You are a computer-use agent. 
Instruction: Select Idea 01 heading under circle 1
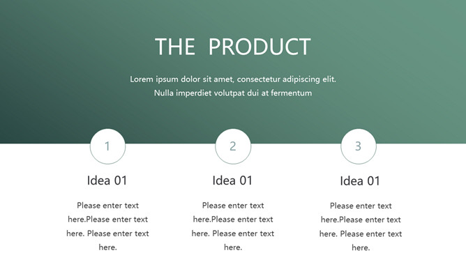pos(107,180)
